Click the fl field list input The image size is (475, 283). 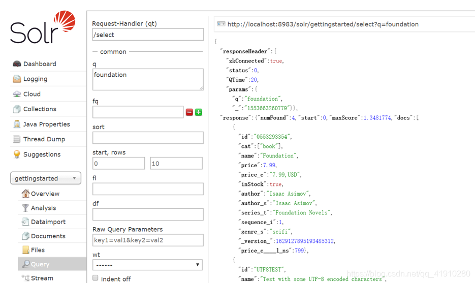coord(148,189)
